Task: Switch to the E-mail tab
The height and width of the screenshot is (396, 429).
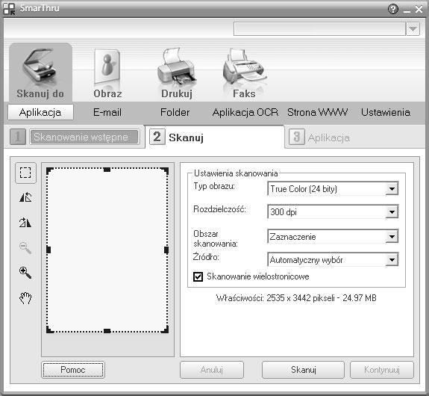Action: coord(107,112)
